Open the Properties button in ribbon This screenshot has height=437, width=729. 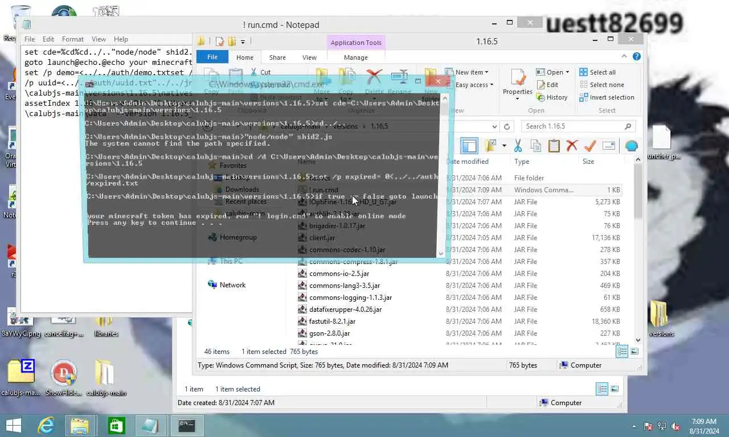point(517,83)
